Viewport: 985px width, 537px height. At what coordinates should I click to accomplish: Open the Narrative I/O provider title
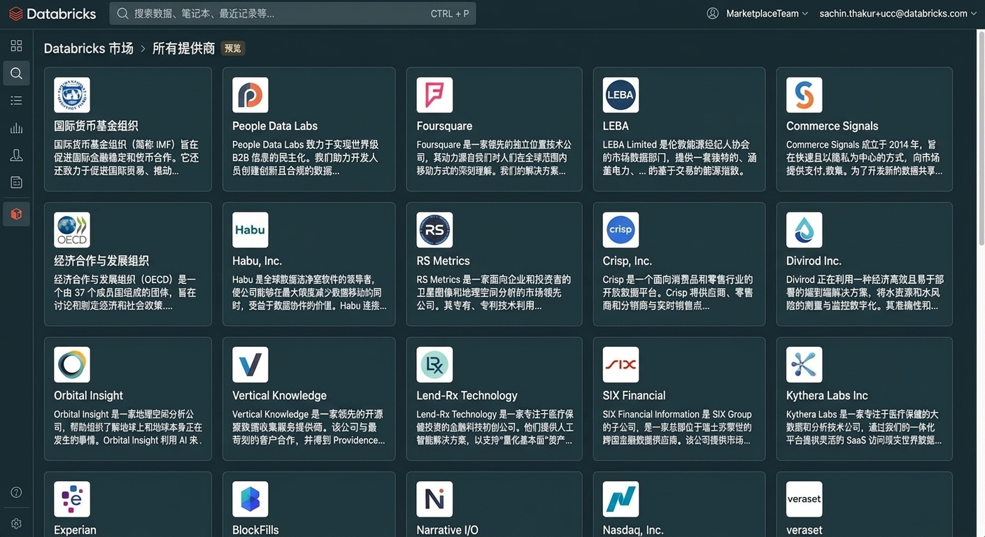tap(447, 530)
